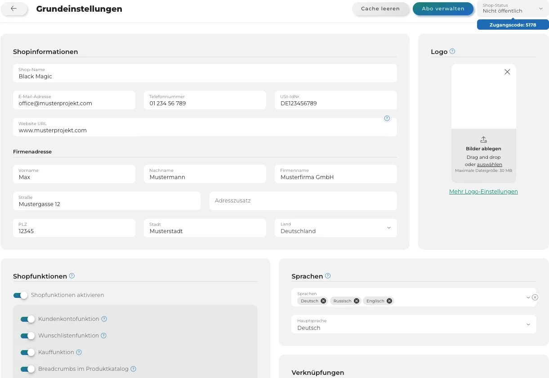Expand the Hauptsprache dropdown
549x378 pixels.
pos(528,324)
